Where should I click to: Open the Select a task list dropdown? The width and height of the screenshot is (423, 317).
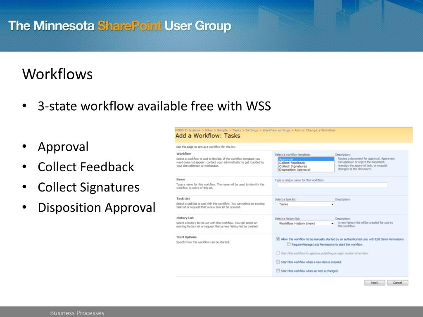[306, 204]
